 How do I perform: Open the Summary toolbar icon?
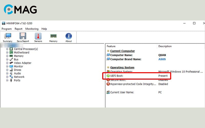click(8, 36)
